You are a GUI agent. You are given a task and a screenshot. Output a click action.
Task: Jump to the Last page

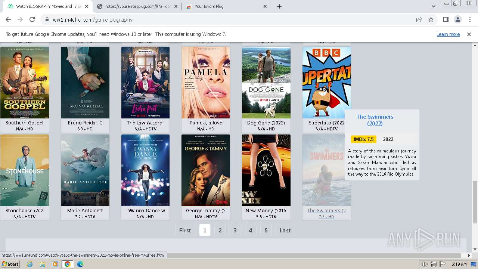[x=285, y=230]
